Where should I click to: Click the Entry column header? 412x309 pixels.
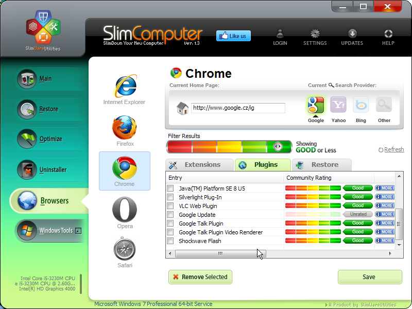[x=225, y=178]
